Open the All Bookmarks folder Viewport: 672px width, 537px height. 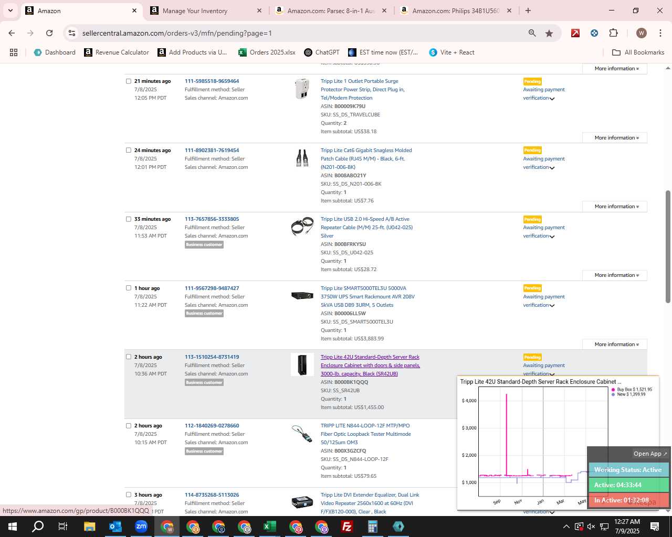coord(638,52)
